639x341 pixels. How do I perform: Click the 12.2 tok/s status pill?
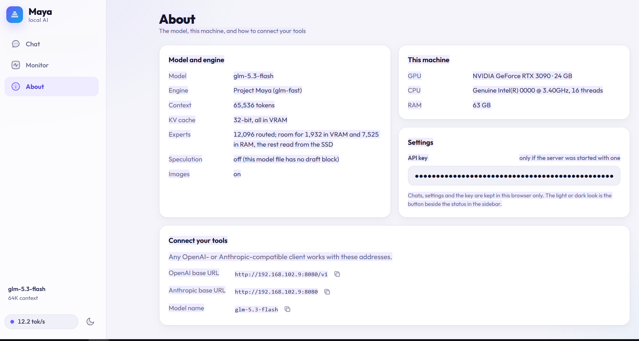[41, 322]
